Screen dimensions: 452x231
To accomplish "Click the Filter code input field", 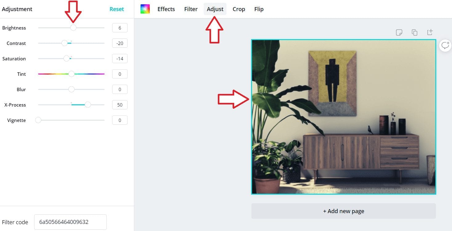I will (70, 222).
